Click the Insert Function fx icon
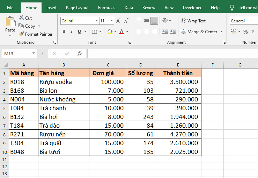258x178 pixels. coord(80,54)
